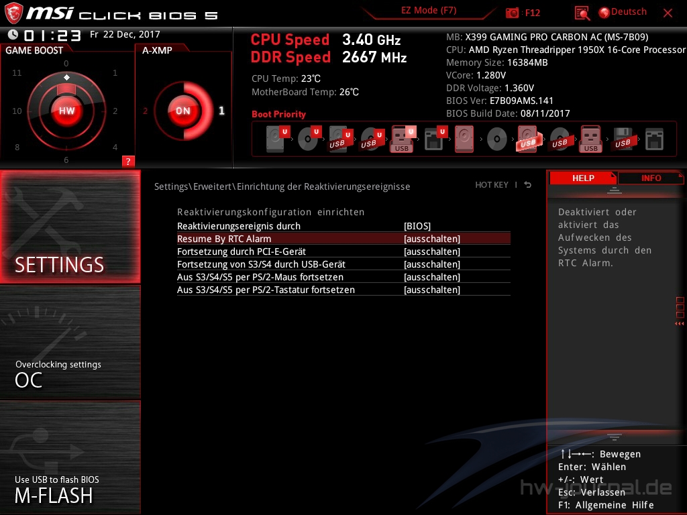Image resolution: width=687 pixels, height=515 pixels.
Task: Select the UEFI USB hard disk boot icon
Action: 340,139
